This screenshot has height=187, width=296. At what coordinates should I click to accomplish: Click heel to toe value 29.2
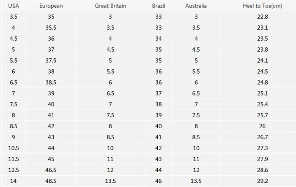pyautogui.click(x=263, y=181)
